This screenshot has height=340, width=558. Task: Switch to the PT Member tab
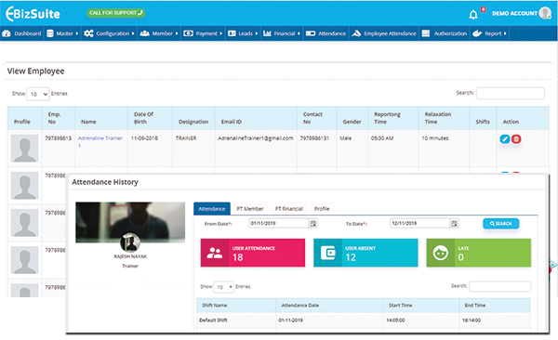coord(250,209)
